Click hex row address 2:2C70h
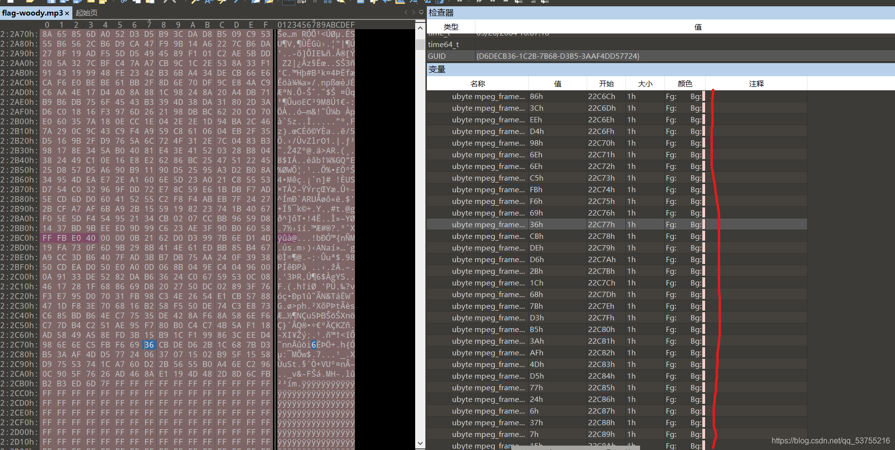Viewport: 895px width, 450px height. click(x=19, y=345)
